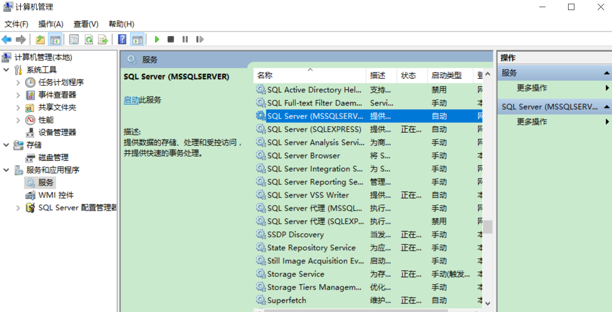Click SQL Server 配置管理器 tree icon
This screenshot has width=612, height=312.
pos(30,208)
